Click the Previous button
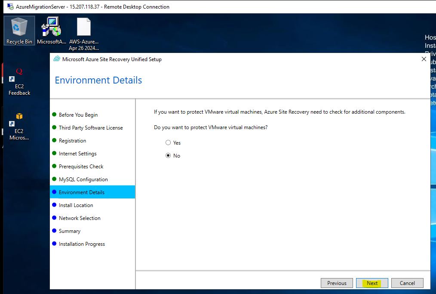Image resolution: width=436 pixels, height=294 pixels. (337, 283)
